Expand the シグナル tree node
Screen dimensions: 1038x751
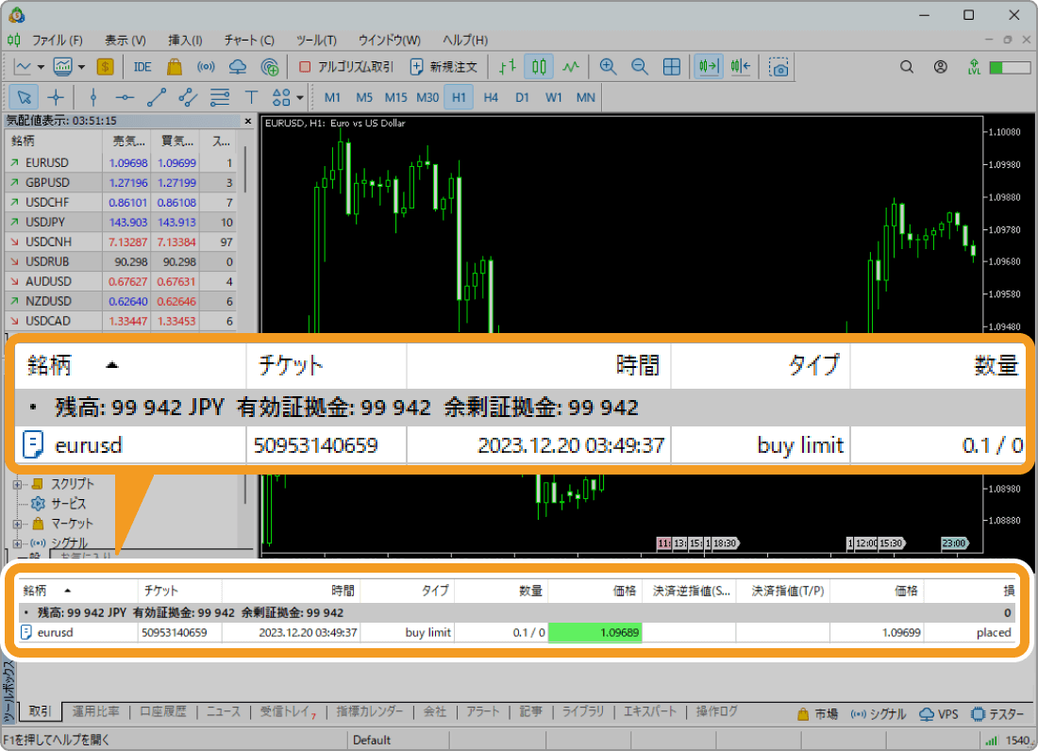coord(17,543)
